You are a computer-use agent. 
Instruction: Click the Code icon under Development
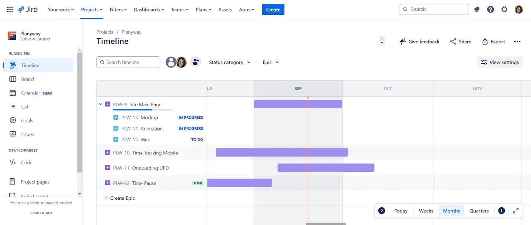coord(13,162)
